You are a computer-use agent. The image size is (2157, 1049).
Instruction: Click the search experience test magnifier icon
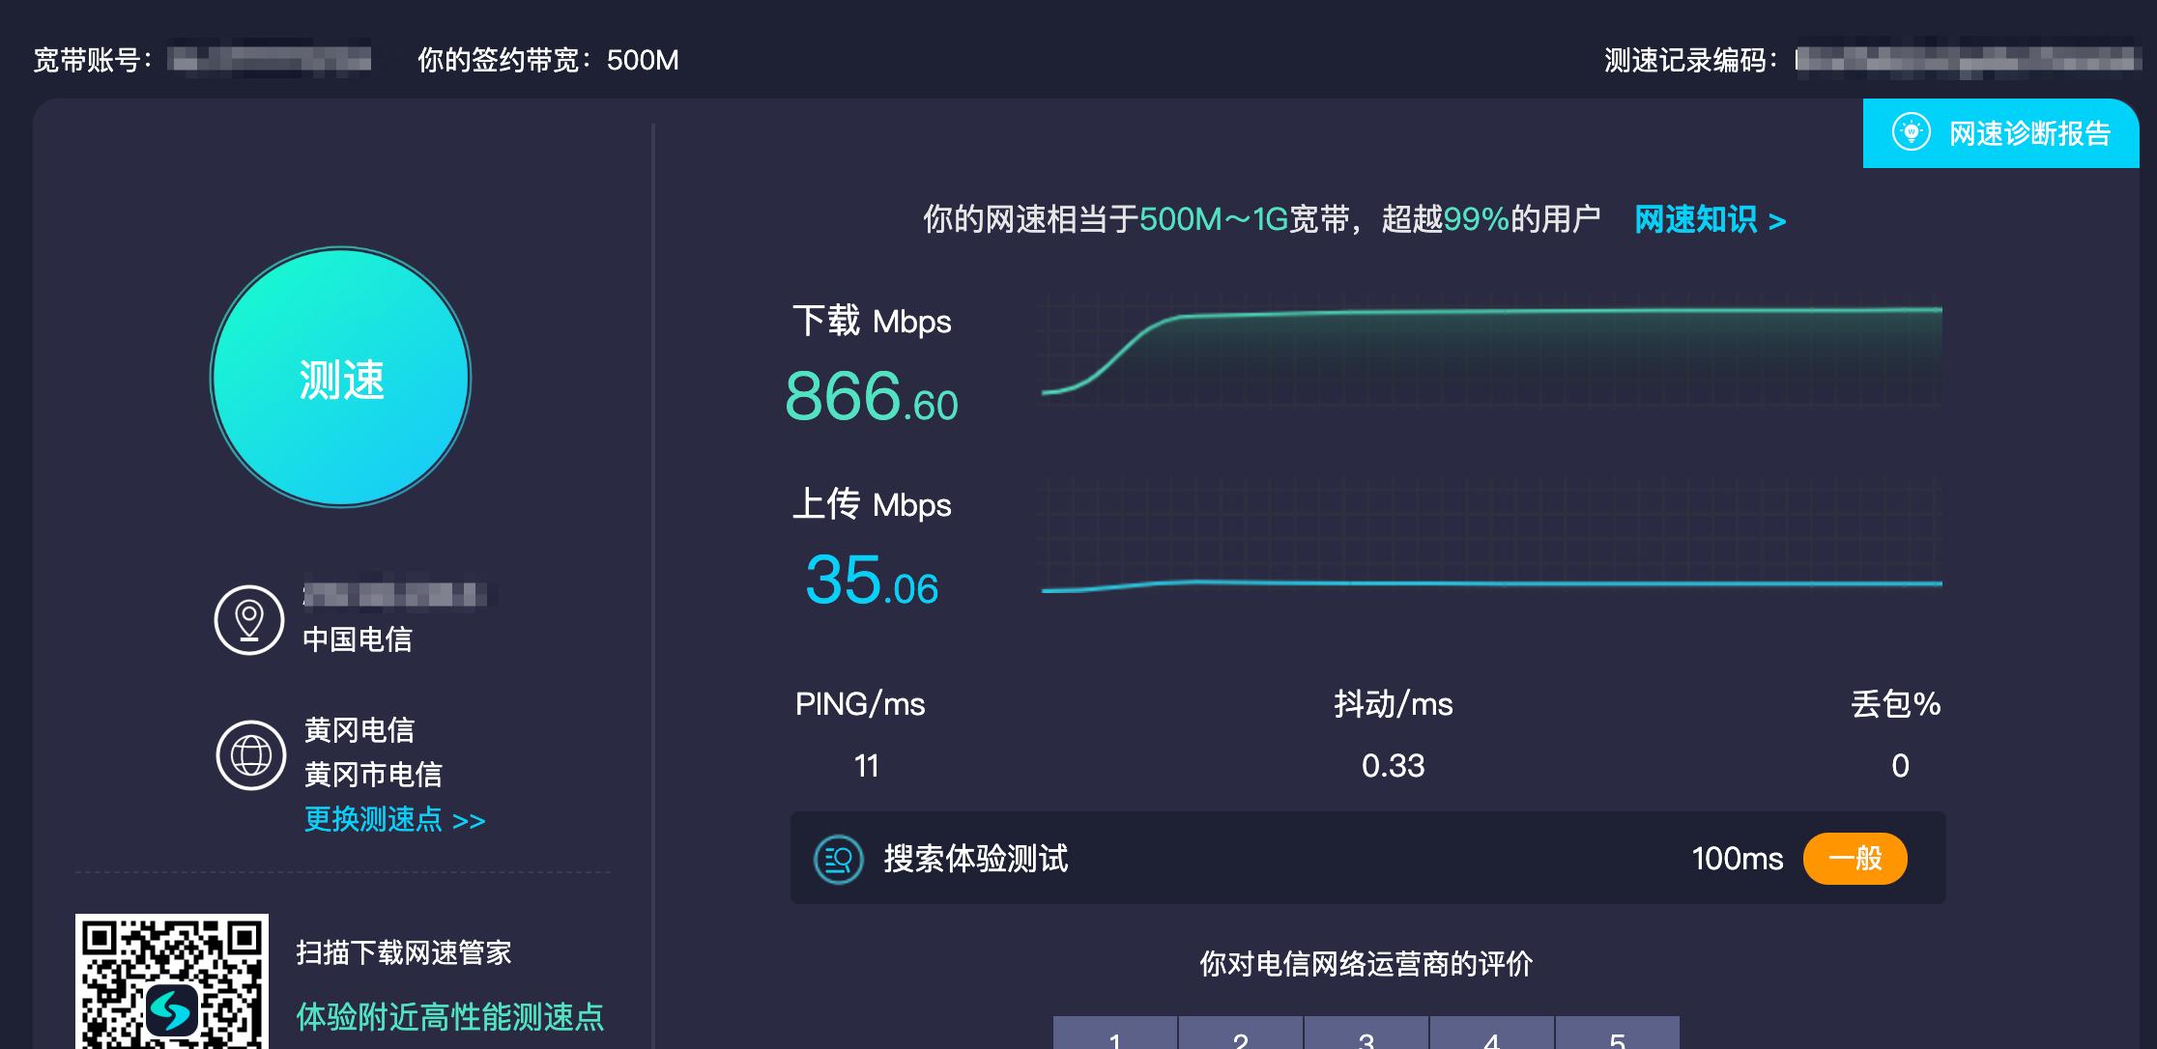[840, 858]
